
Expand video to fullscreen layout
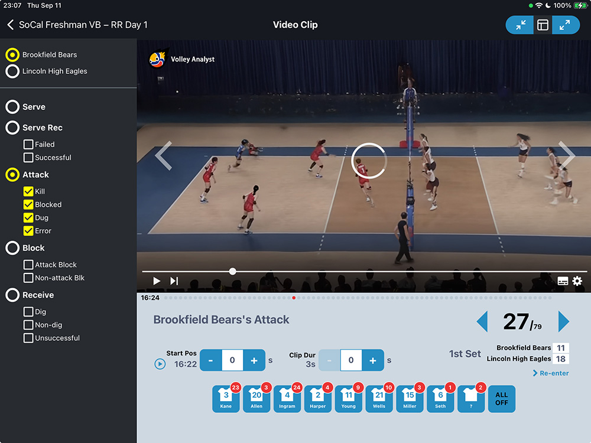(566, 25)
